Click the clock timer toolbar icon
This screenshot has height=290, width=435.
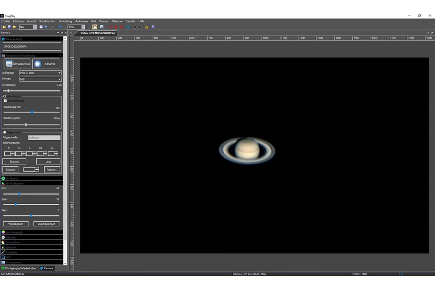(41, 27)
